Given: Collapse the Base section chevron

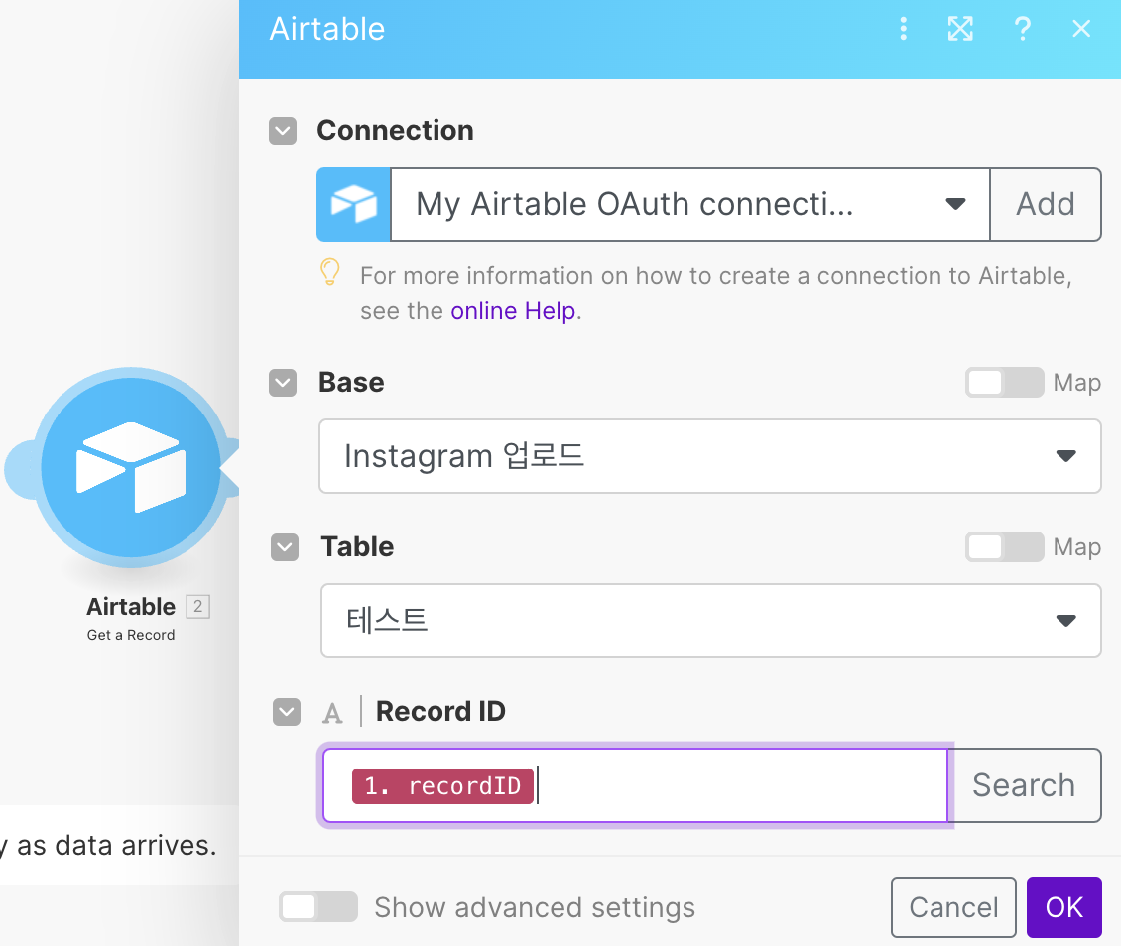Looking at the screenshot, I should [283, 382].
